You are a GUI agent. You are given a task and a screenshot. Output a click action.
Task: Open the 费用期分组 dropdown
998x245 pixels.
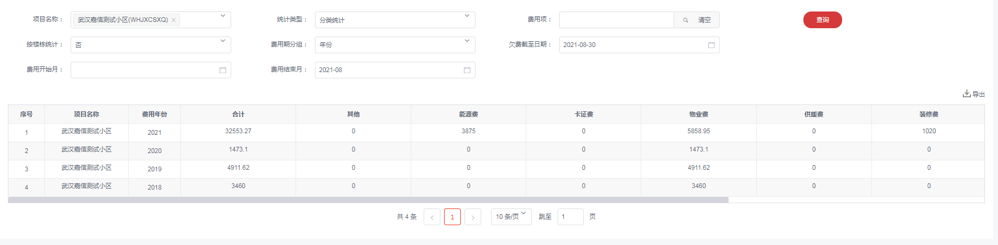(x=467, y=41)
